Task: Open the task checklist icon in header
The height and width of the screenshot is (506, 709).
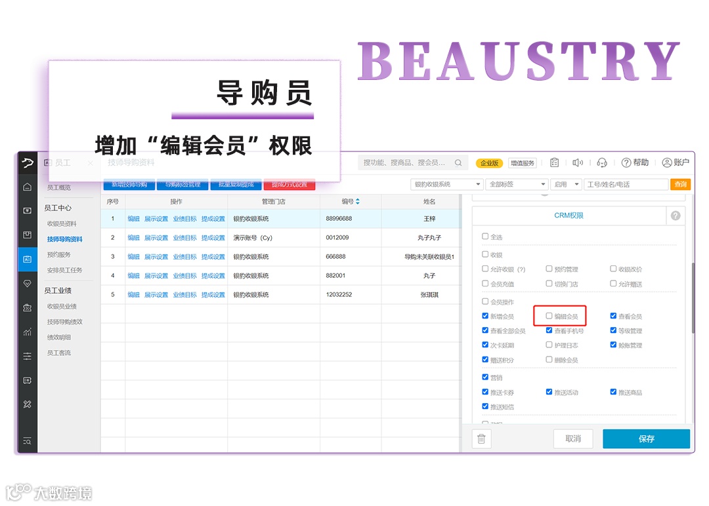Action: pyautogui.click(x=554, y=163)
